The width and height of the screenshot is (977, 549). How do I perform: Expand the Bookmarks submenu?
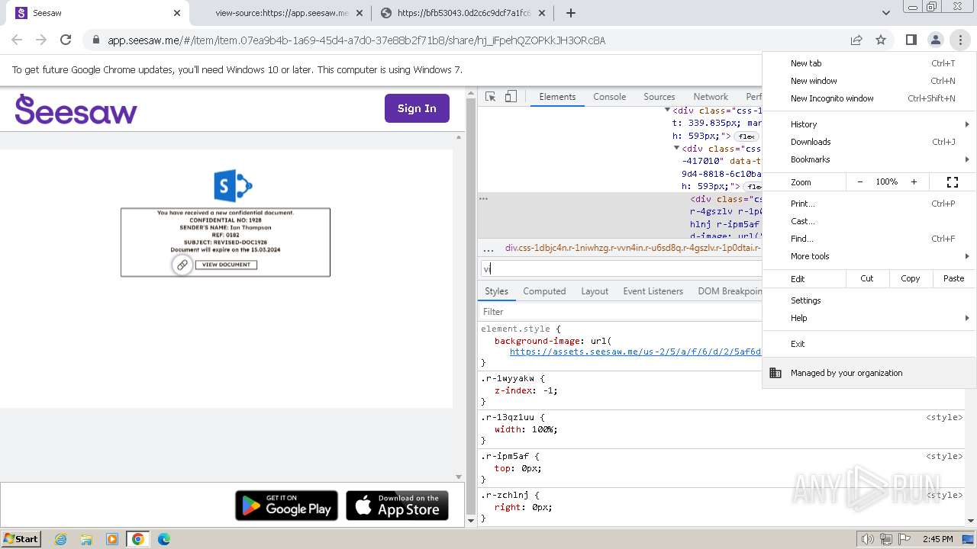[869, 159]
